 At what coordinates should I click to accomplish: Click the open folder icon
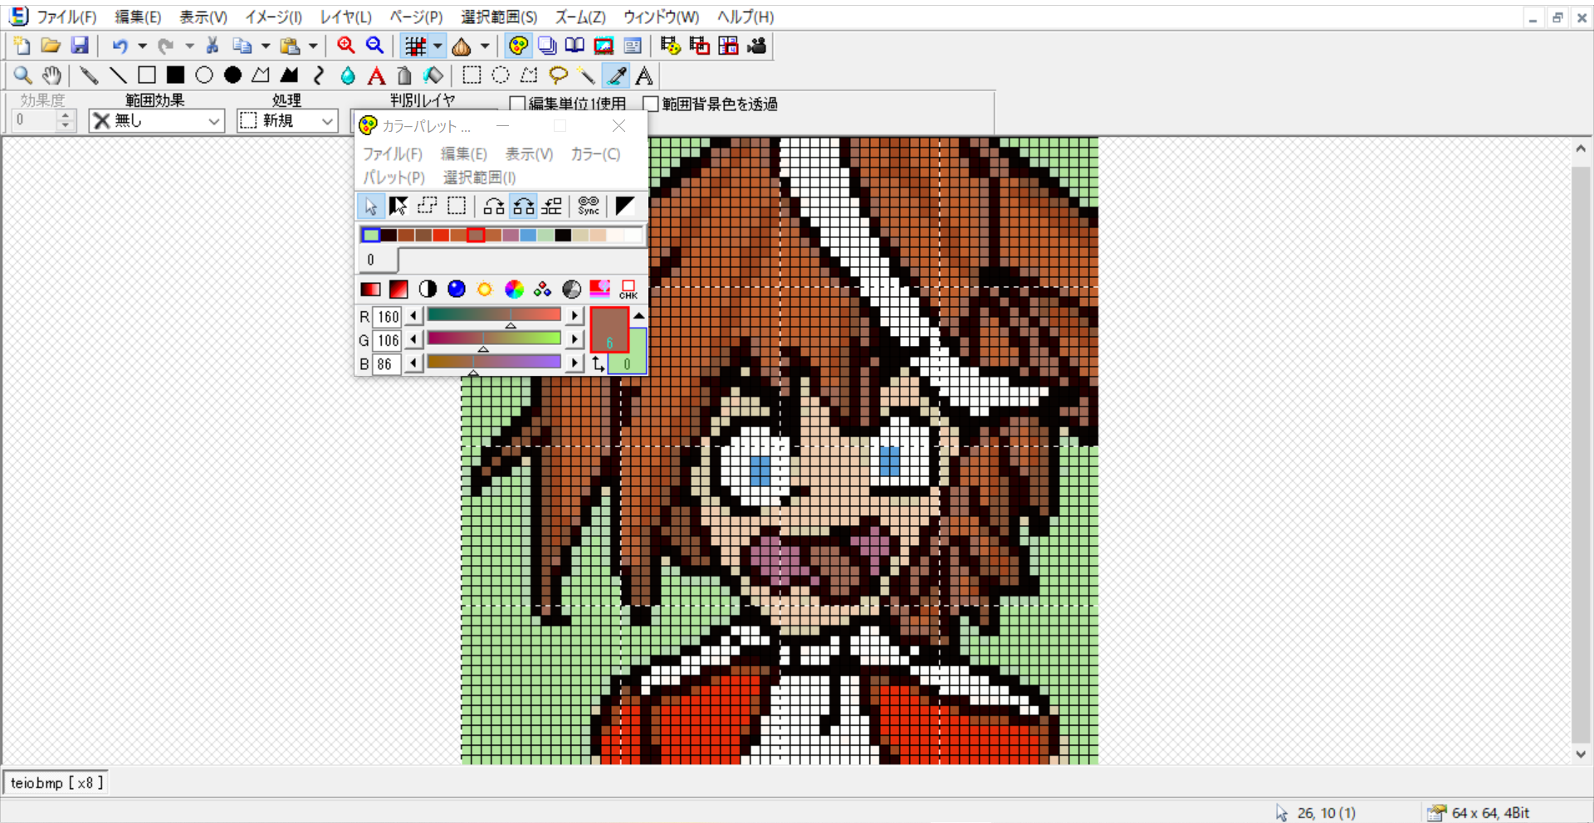coord(51,46)
